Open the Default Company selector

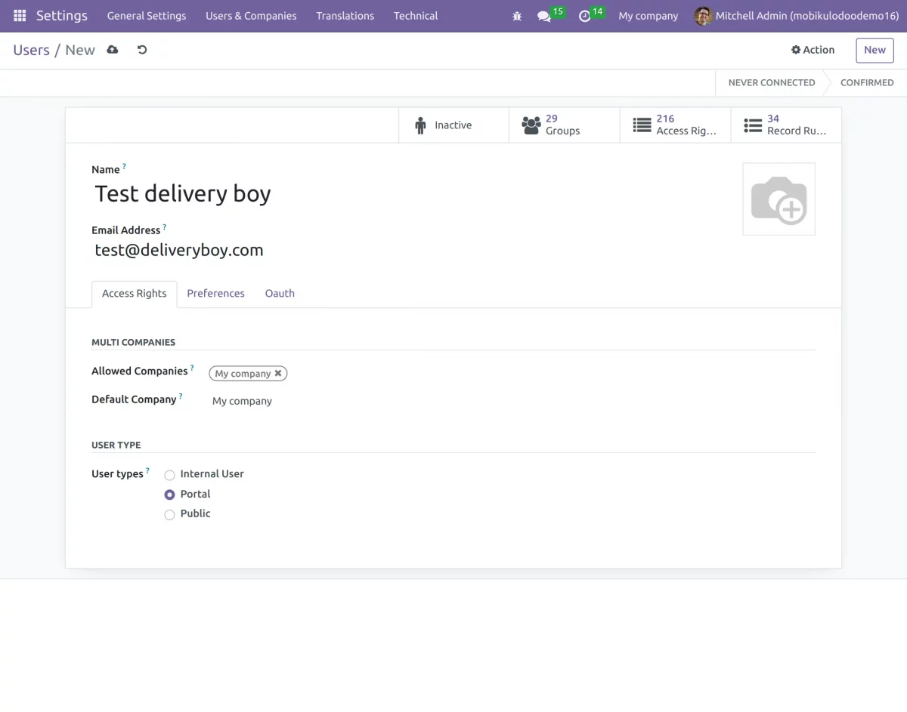(x=241, y=401)
